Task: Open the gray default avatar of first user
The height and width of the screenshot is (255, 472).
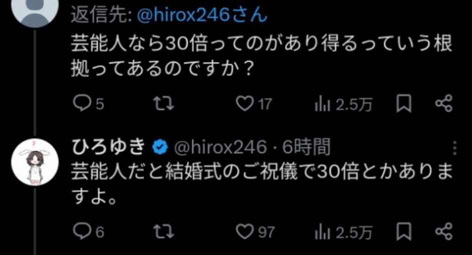Action: 35,12
